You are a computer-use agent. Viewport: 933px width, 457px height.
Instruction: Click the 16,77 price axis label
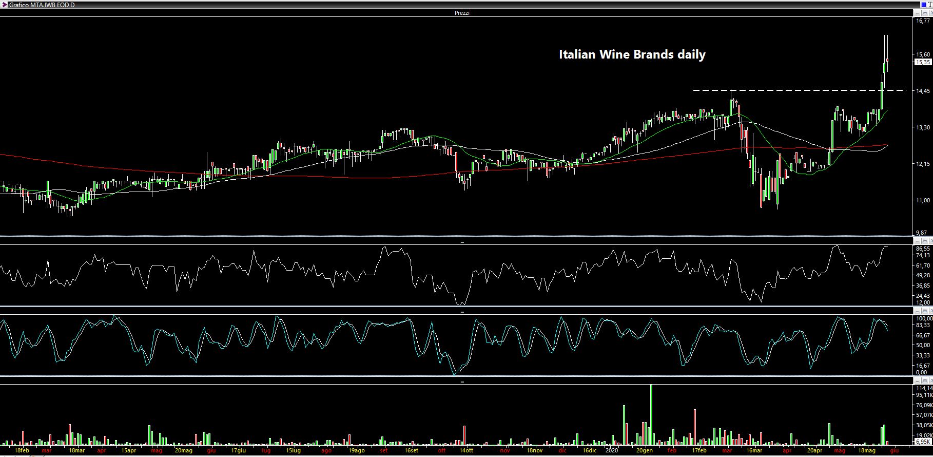[923, 21]
